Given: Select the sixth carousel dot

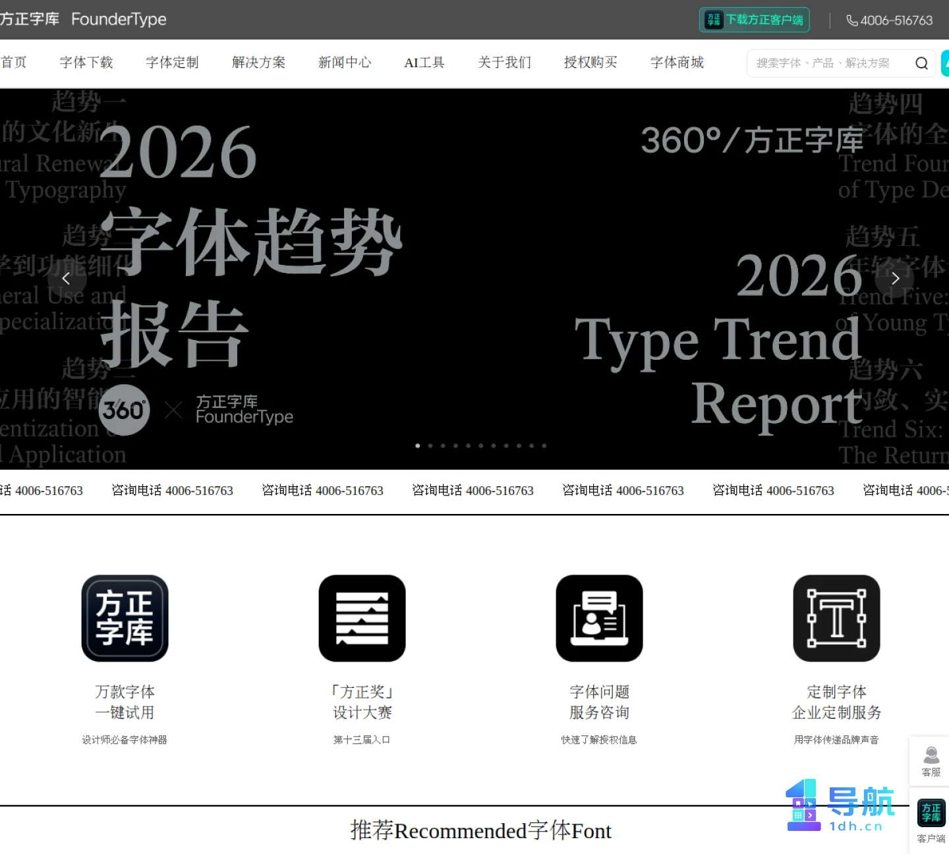Looking at the screenshot, I should [481, 446].
